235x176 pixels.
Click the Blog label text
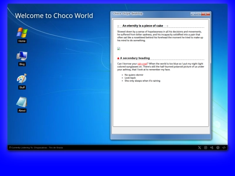[x=22, y=64]
